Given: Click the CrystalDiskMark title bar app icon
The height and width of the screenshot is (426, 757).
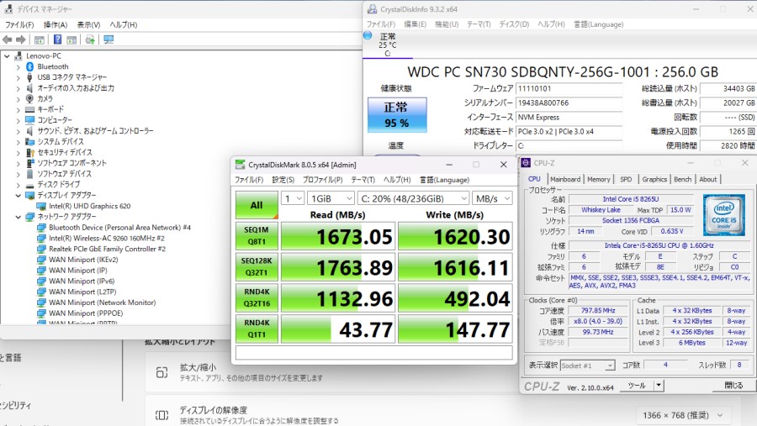Looking at the screenshot, I should point(240,165).
